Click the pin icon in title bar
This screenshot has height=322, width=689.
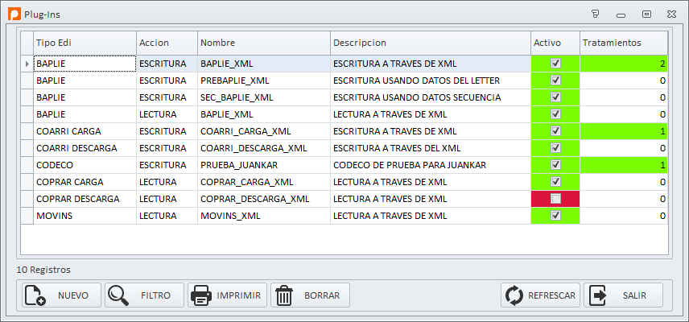tap(596, 14)
